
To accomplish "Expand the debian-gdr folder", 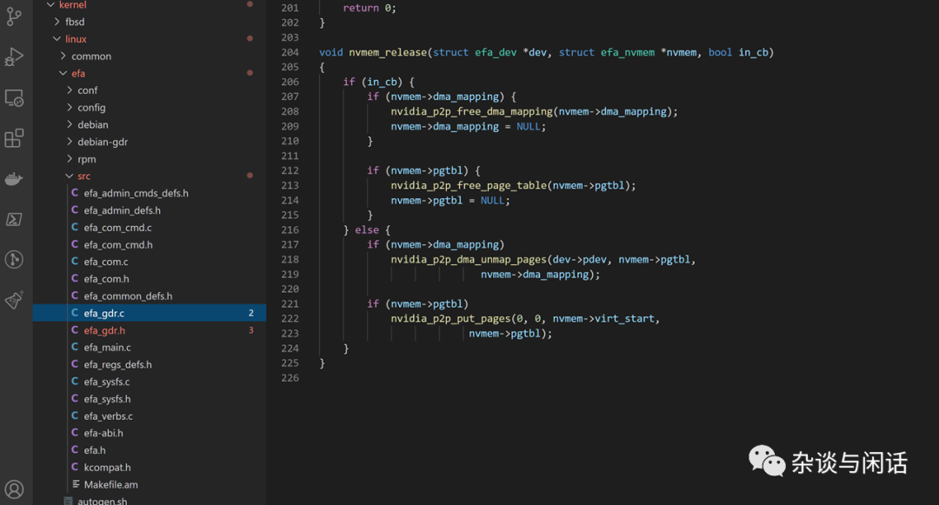I will coord(70,142).
